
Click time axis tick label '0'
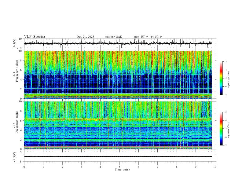24,167
